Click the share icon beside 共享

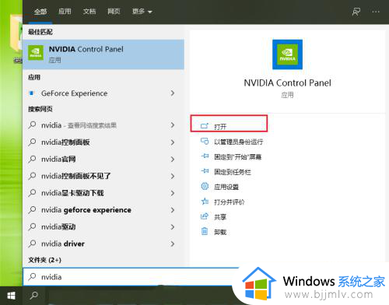(205, 216)
